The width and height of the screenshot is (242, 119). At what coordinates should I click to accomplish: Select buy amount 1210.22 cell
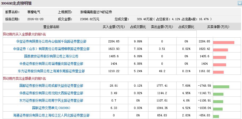tap(114, 71)
